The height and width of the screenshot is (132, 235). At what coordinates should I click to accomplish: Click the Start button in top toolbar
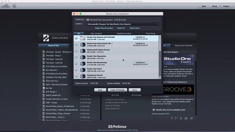pyautogui.click(x=204, y=6)
